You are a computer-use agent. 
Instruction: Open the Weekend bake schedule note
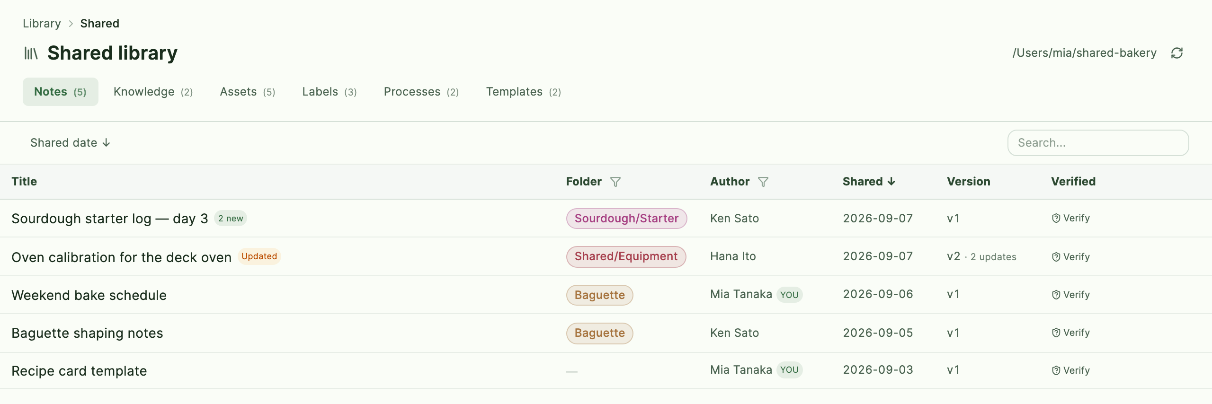(89, 295)
